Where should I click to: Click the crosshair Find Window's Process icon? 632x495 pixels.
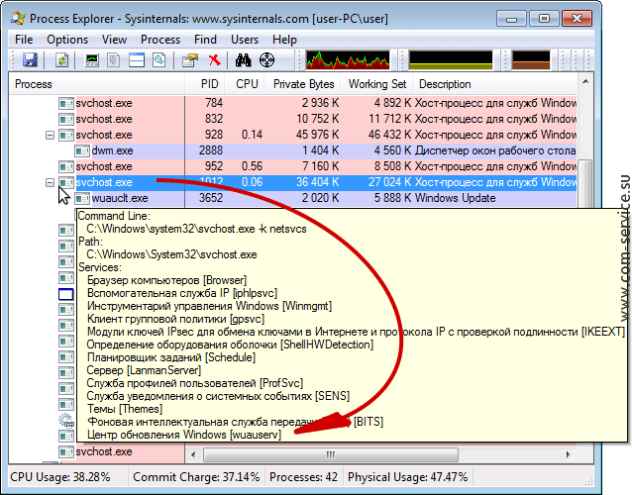click(266, 60)
